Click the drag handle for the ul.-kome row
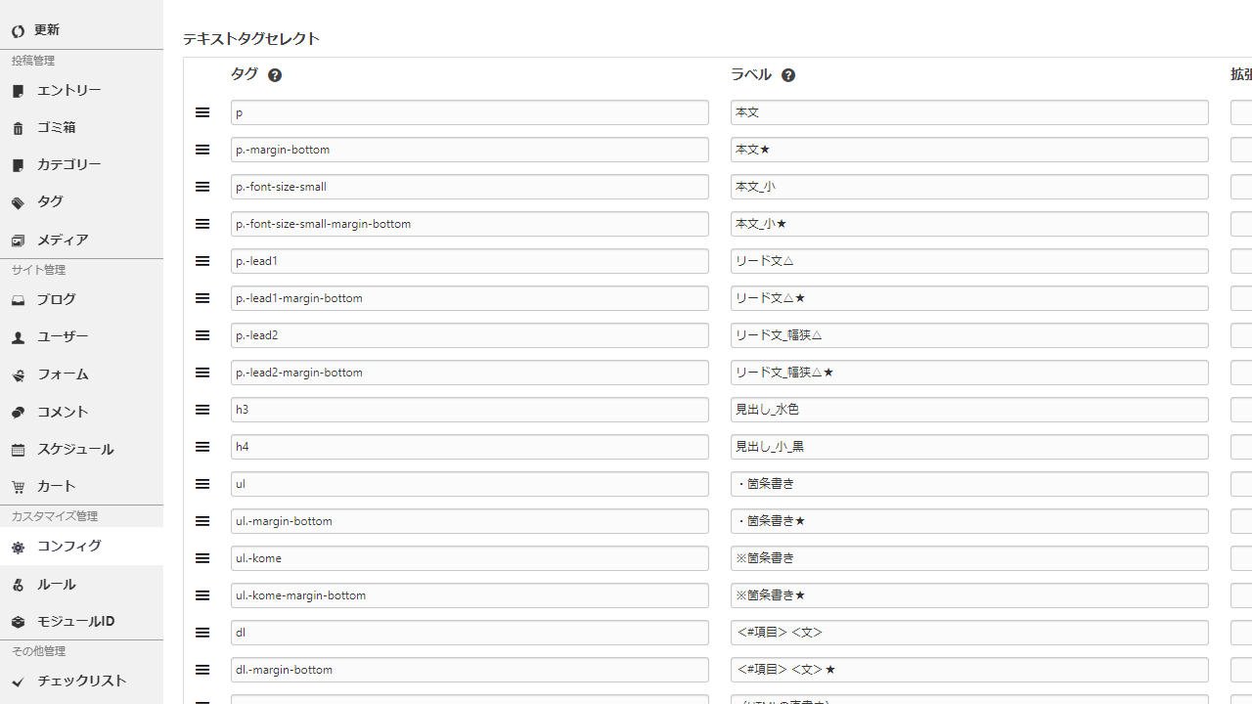This screenshot has width=1252, height=704. (202, 558)
